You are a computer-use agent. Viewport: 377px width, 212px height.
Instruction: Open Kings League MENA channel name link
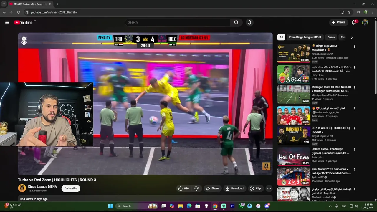42,187
